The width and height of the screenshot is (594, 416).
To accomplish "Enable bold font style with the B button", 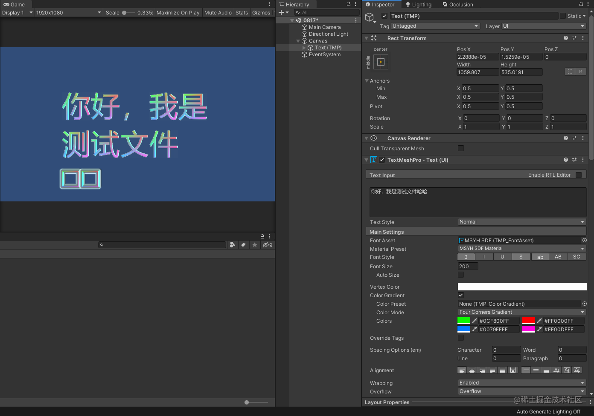I will click(466, 257).
